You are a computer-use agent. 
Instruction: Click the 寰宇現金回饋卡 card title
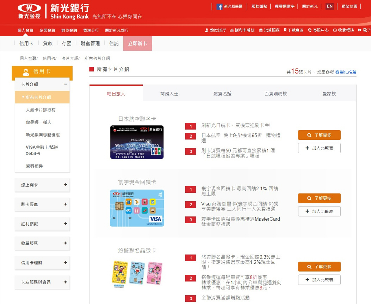pos(137,182)
